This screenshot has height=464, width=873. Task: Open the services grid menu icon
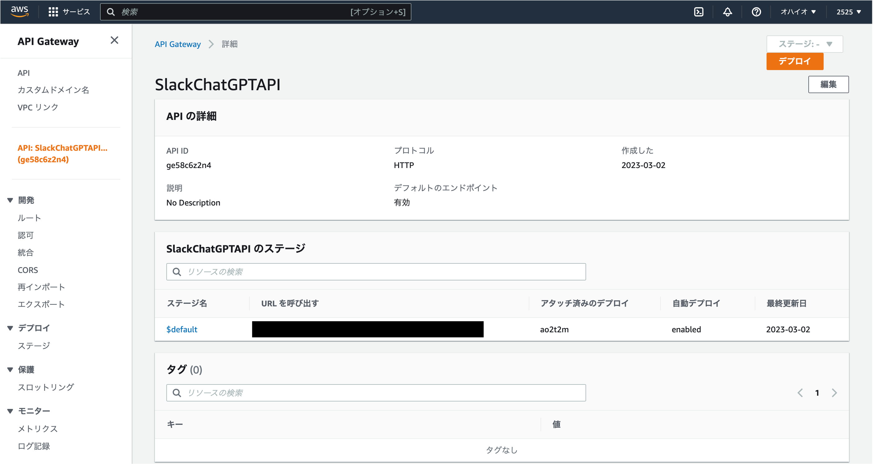pyautogui.click(x=53, y=12)
